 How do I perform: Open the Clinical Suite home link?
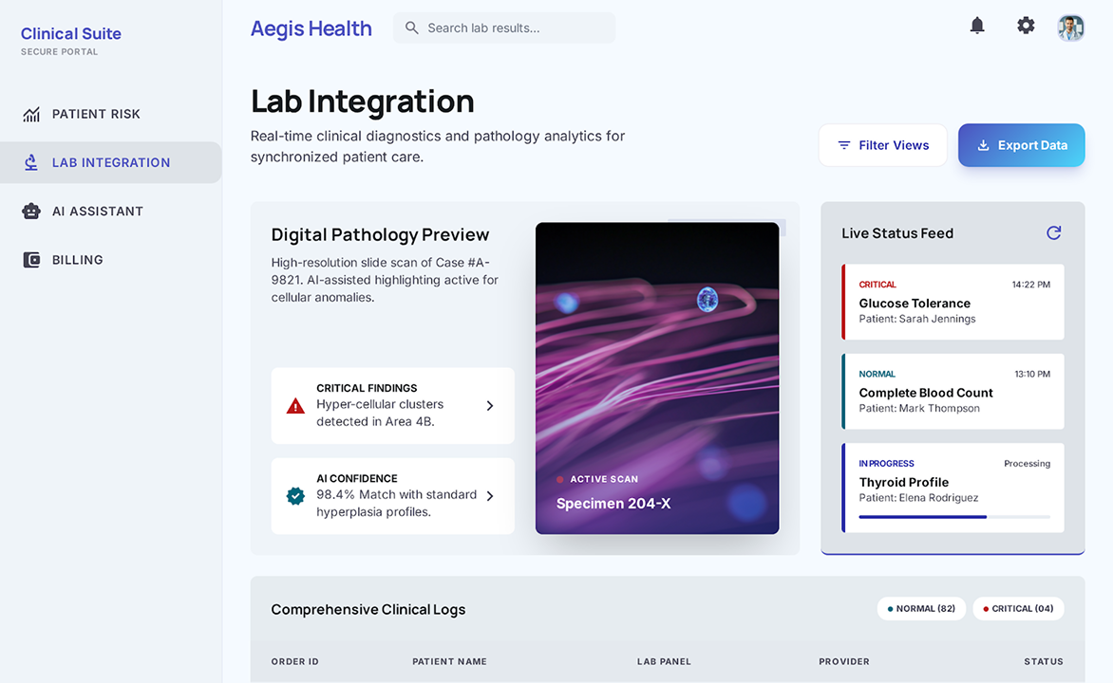[x=70, y=33]
